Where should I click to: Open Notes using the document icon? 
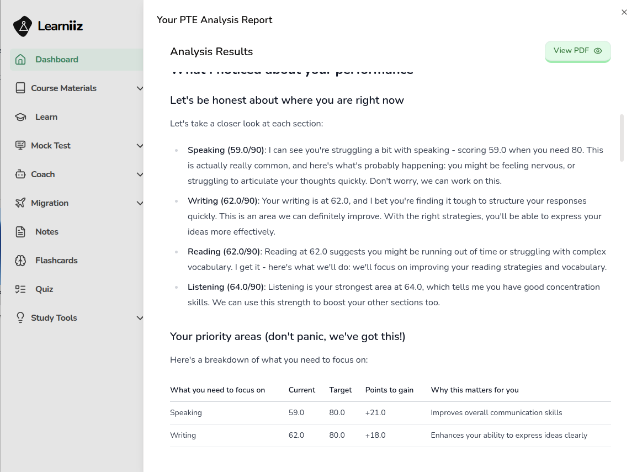point(20,231)
